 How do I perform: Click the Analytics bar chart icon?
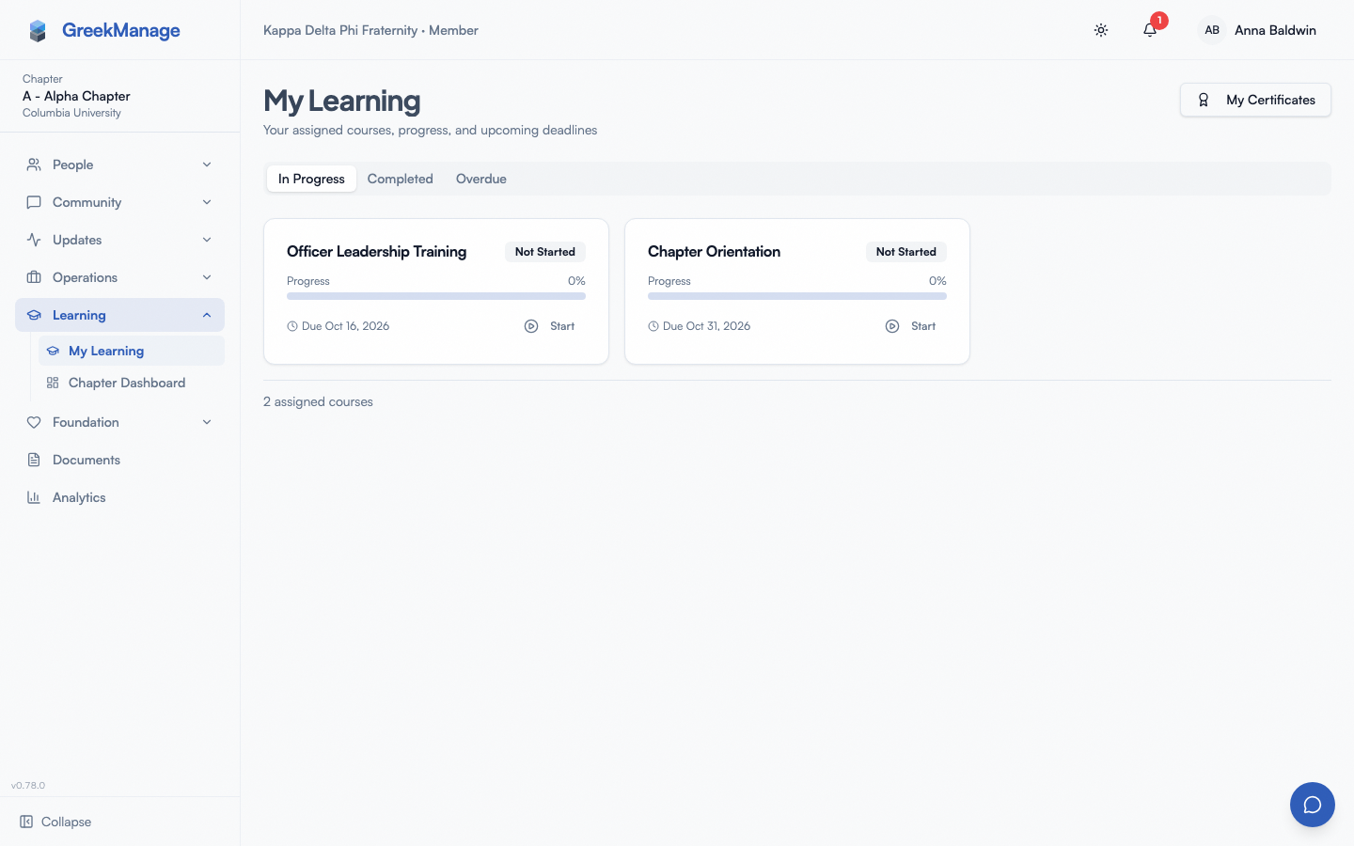pyautogui.click(x=34, y=497)
